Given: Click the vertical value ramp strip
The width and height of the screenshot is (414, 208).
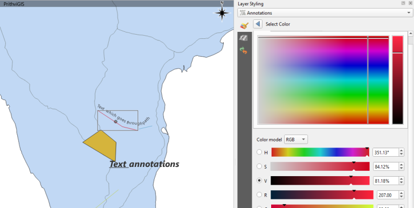Looking at the screenshot, I should pos(398,80).
